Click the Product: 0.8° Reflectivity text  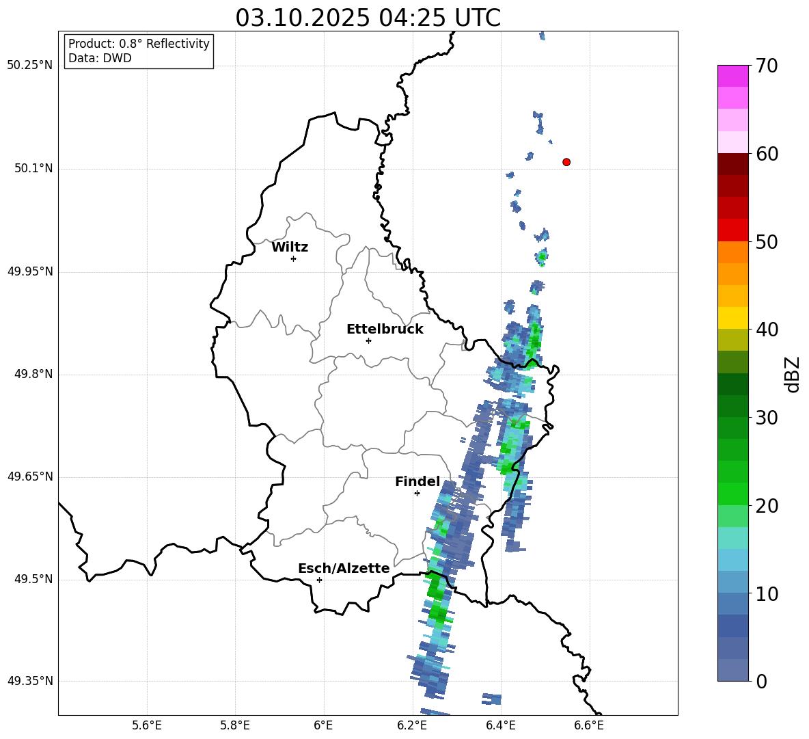(139, 44)
